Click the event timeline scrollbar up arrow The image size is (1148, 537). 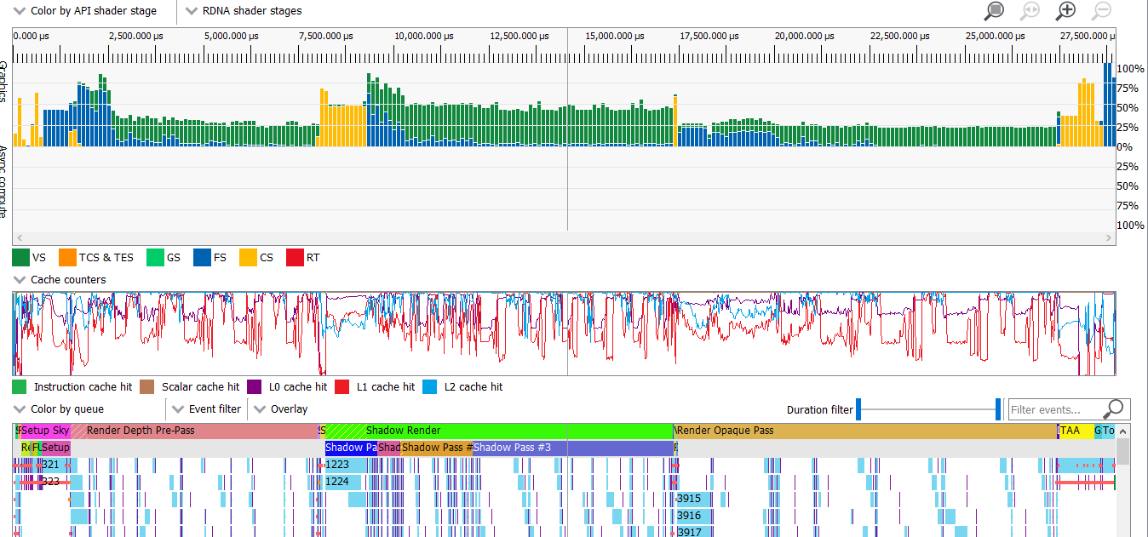point(1123,431)
